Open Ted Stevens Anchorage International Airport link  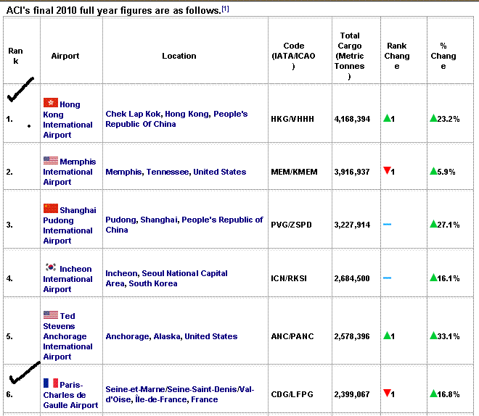click(67, 336)
